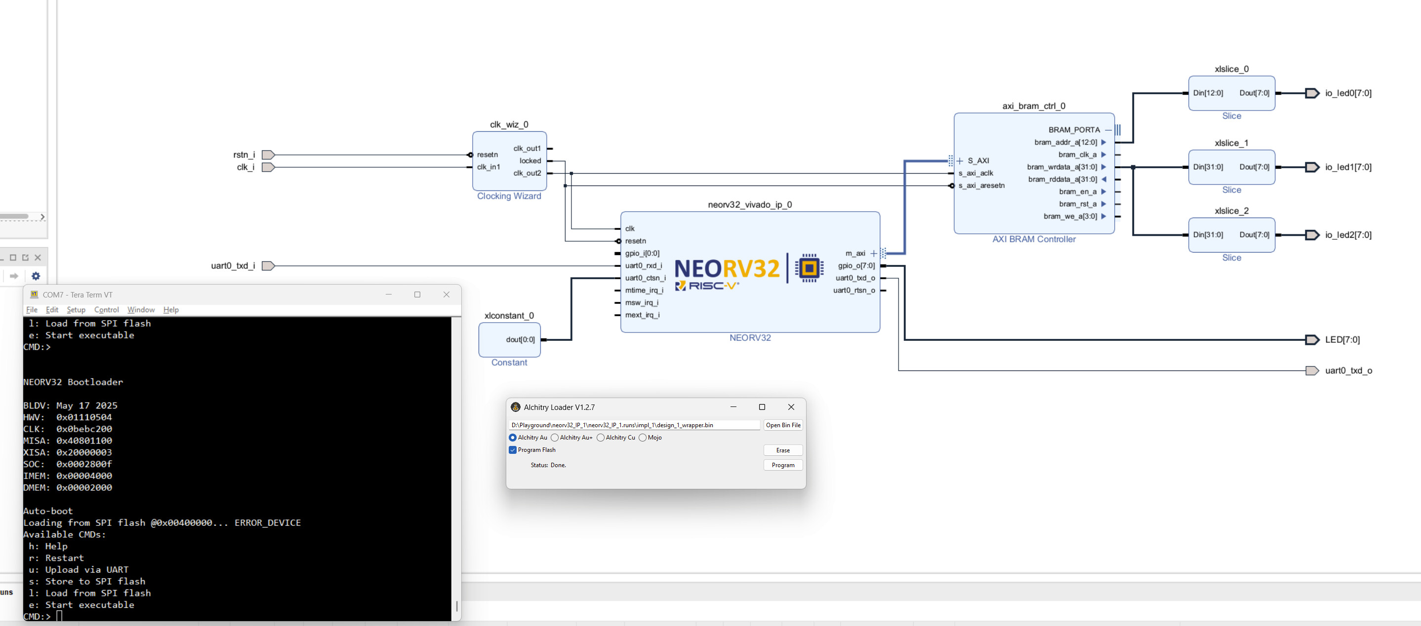Open the Tera Term Edit menu

[x=52, y=310]
